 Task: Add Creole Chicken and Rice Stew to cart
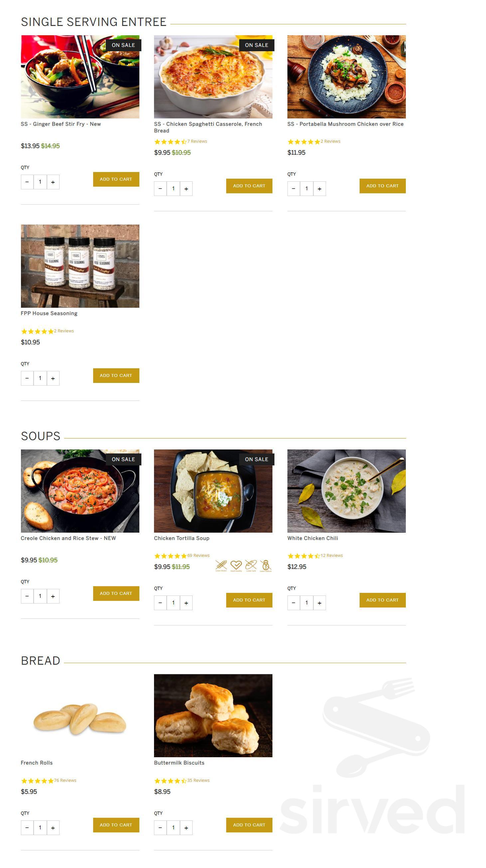click(x=116, y=594)
